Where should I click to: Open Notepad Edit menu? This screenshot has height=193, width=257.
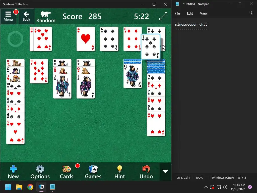coord(190,14)
